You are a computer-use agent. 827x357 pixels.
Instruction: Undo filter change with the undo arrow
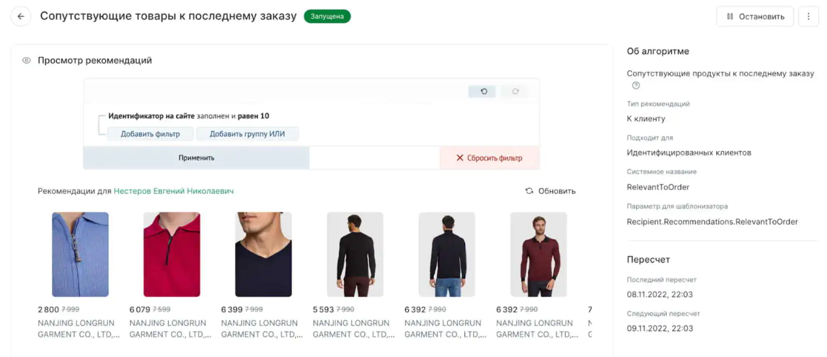click(482, 91)
